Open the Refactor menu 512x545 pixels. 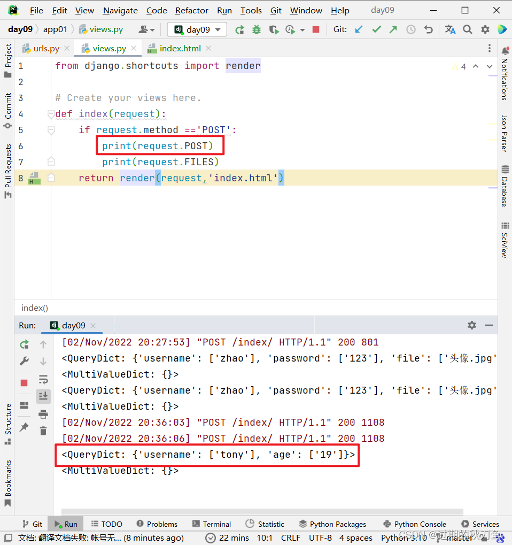[191, 10]
